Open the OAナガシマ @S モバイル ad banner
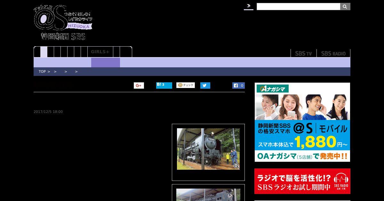 pos(302,122)
